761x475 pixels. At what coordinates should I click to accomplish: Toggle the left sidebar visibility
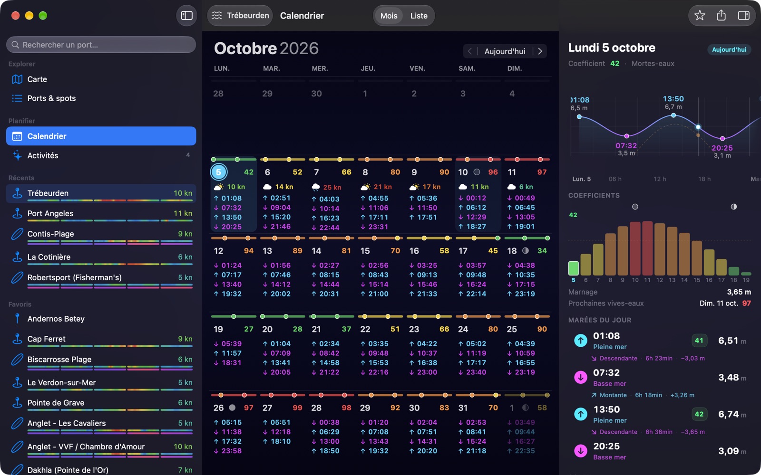(186, 16)
